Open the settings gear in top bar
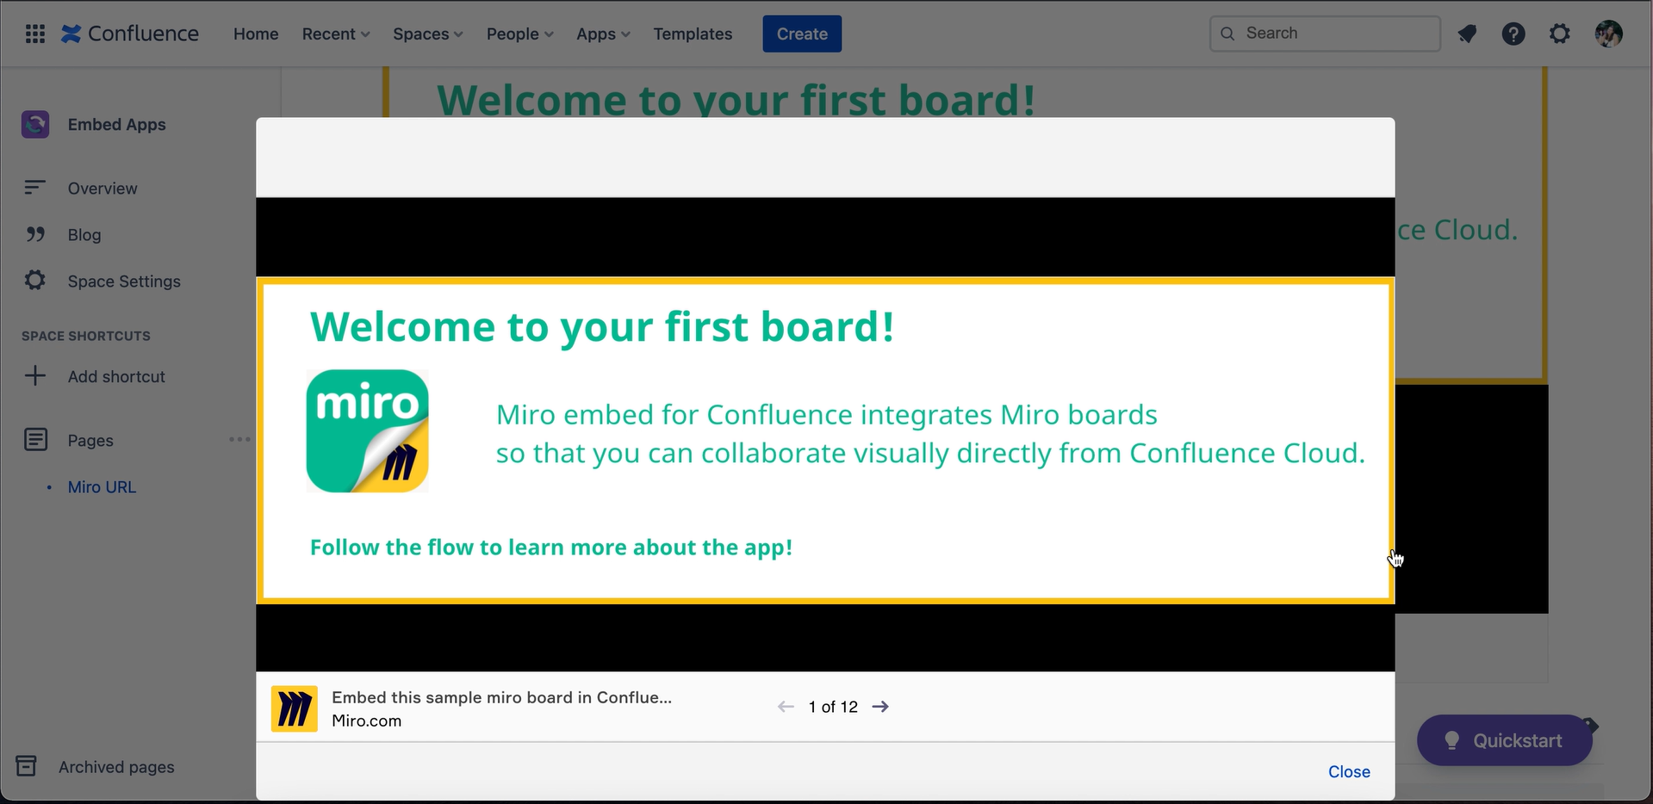This screenshot has height=804, width=1653. pyautogui.click(x=1560, y=34)
